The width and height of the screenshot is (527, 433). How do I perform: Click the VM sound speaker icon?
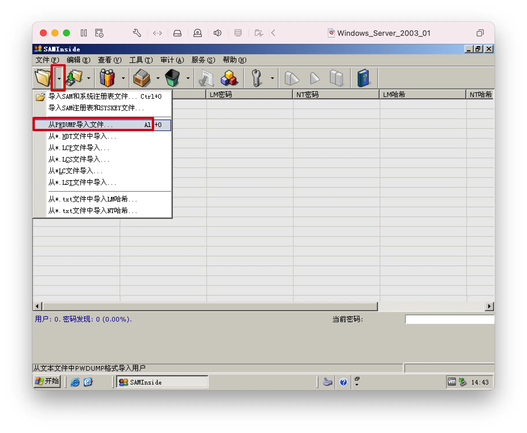[218, 33]
